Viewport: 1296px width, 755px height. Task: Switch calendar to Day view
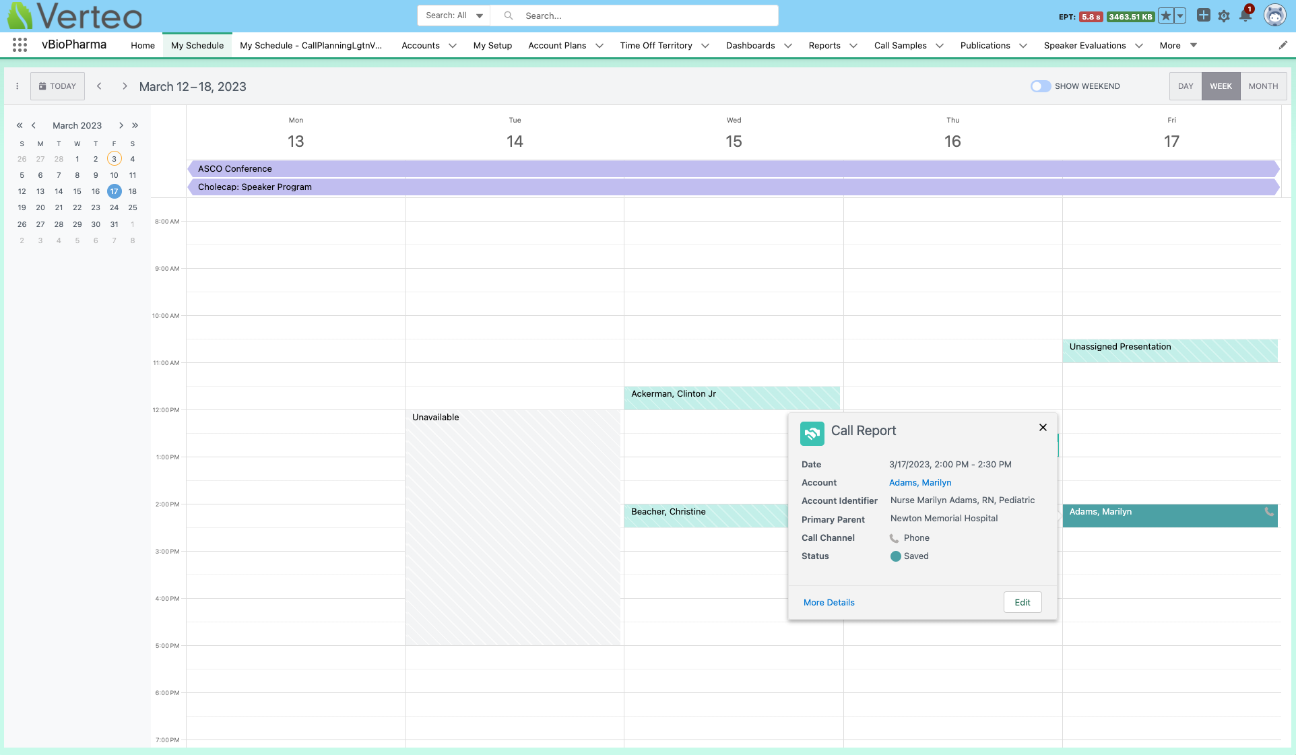1186,86
